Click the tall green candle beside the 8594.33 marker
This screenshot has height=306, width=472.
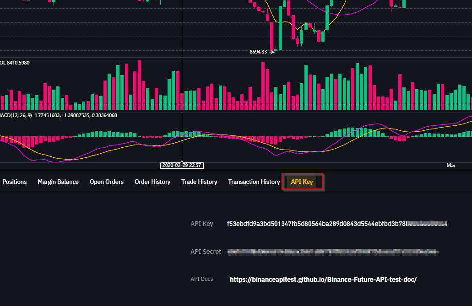tap(280, 27)
